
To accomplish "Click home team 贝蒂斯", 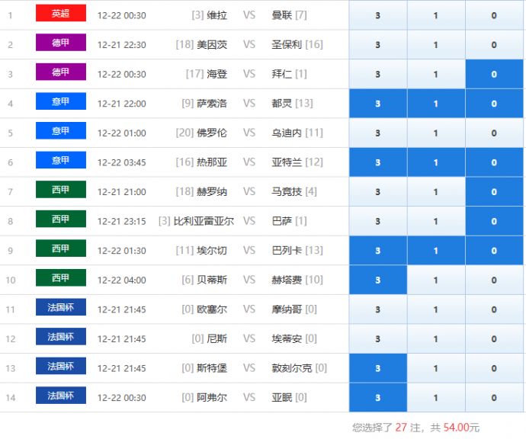I will tap(212, 280).
